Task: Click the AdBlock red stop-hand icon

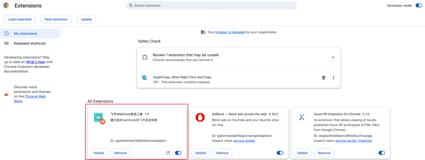Action: (200, 117)
